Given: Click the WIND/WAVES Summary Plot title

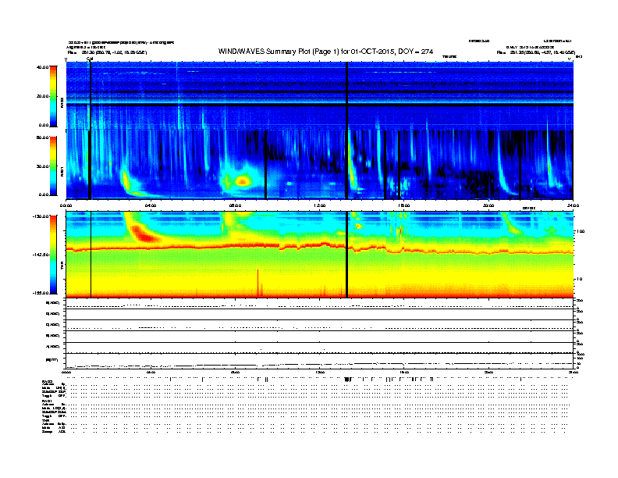Looking at the screenshot, I should [325, 52].
